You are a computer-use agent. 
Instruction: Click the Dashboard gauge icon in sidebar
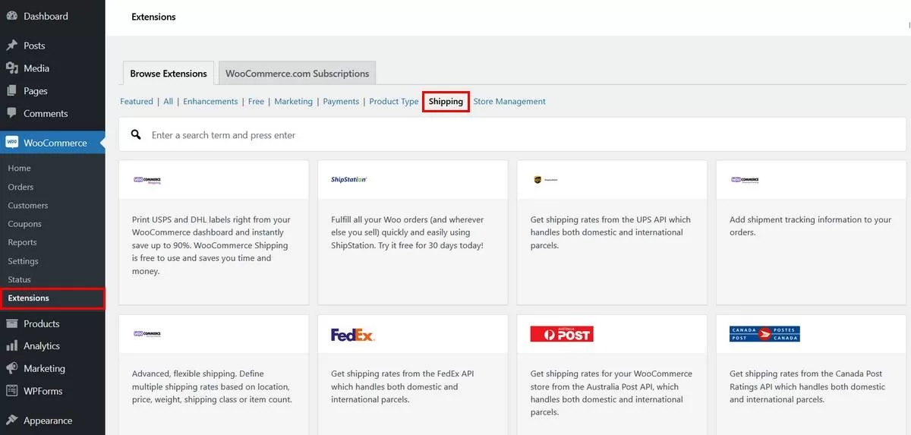[x=12, y=16]
